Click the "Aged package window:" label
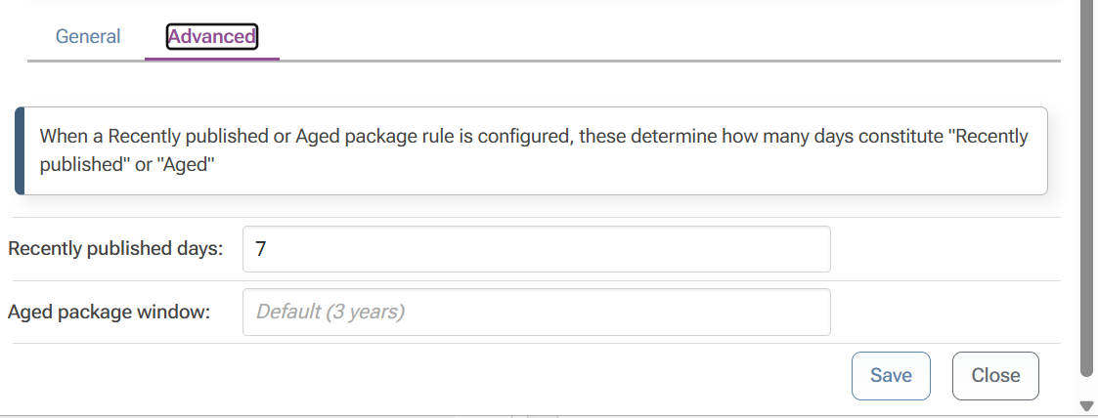1098x418 pixels. point(110,313)
